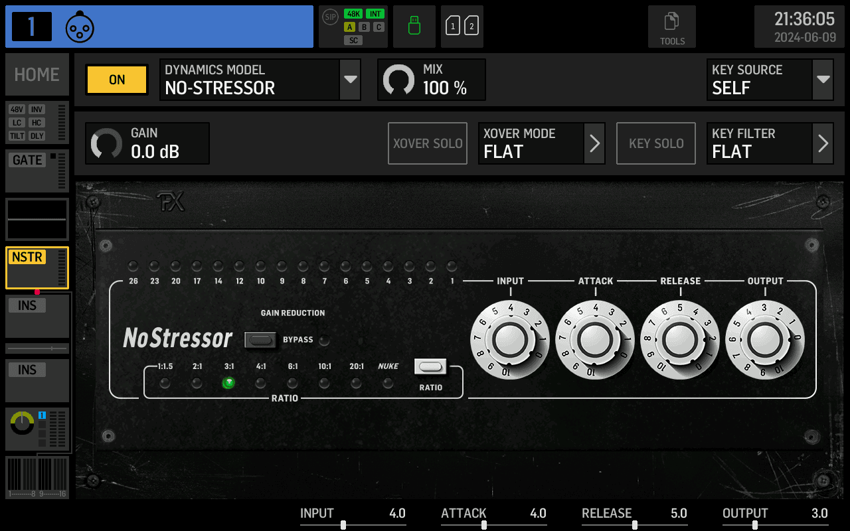Expand the Key Source dropdown arrow
Screen dimensions: 850x531
pos(823,80)
